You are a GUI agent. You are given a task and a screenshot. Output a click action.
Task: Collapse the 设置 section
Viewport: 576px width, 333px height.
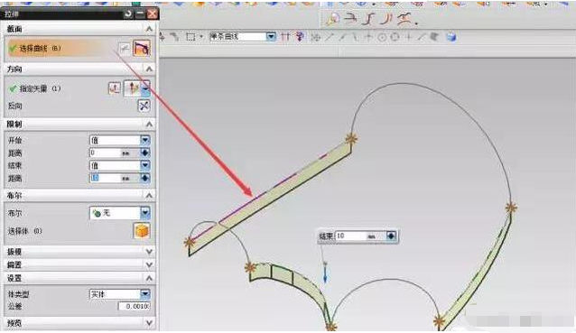149,278
